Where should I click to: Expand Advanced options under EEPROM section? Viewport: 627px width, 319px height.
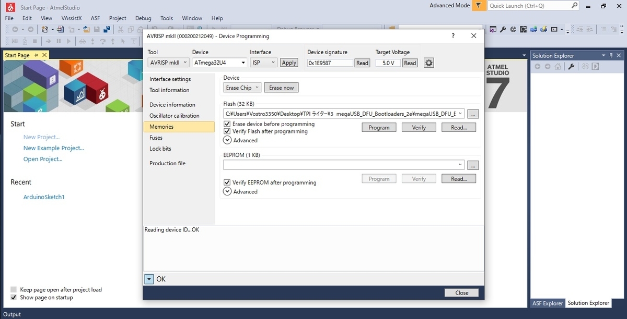coord(227,191)
